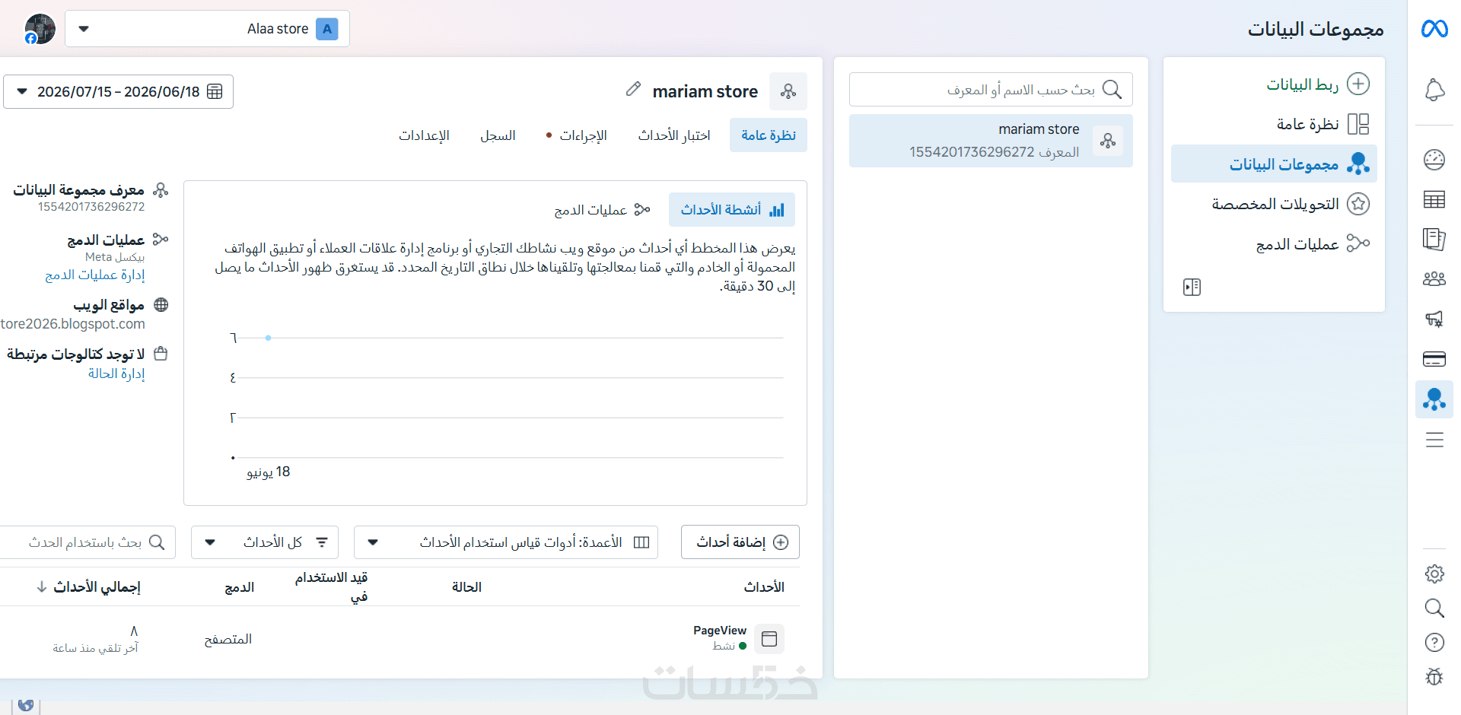
Task: Open the all tools hamburger menu
Action: tap(1434, 440)
